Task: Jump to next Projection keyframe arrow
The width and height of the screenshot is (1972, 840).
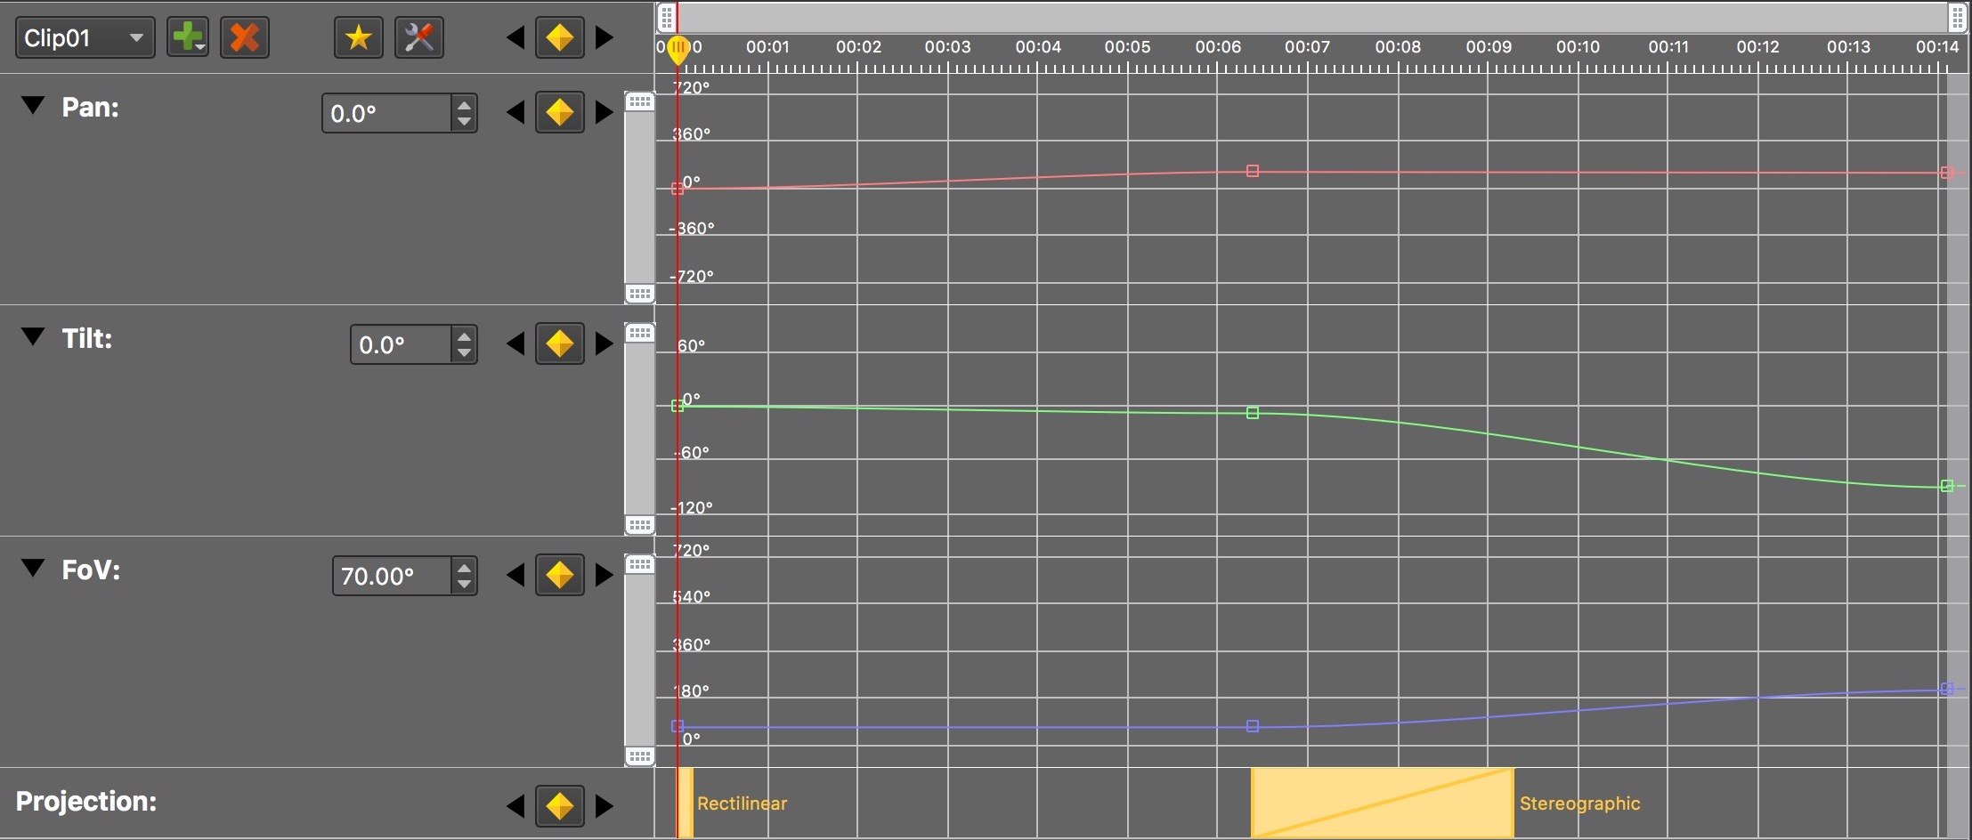Action: coord(605,806)
